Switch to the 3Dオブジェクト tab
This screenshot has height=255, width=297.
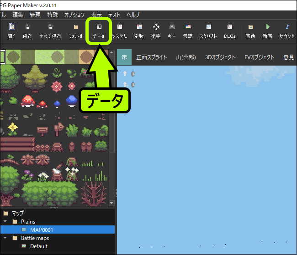(220, 57)
